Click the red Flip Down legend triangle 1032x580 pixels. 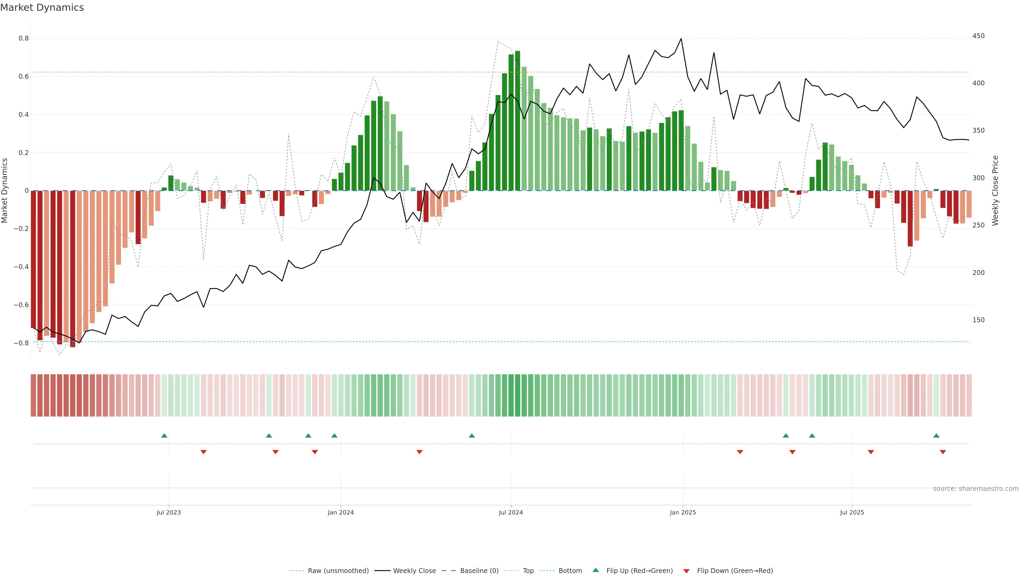click(686, 571)
